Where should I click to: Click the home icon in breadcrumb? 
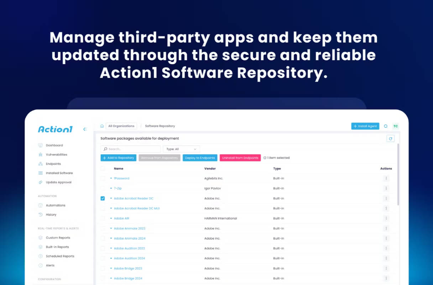pos(102,126)
